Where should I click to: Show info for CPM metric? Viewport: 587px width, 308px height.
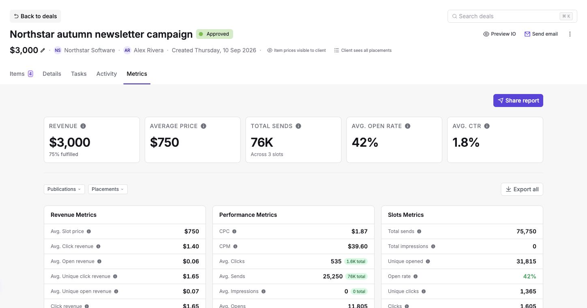point(235,246)
